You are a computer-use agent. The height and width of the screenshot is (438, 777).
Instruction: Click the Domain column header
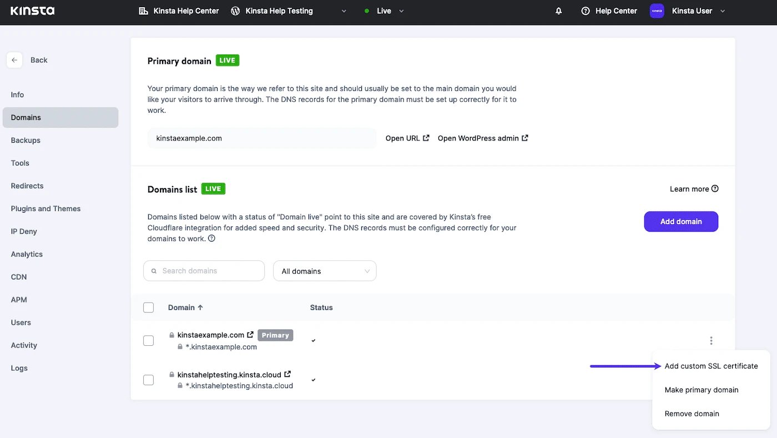(181, 308)
